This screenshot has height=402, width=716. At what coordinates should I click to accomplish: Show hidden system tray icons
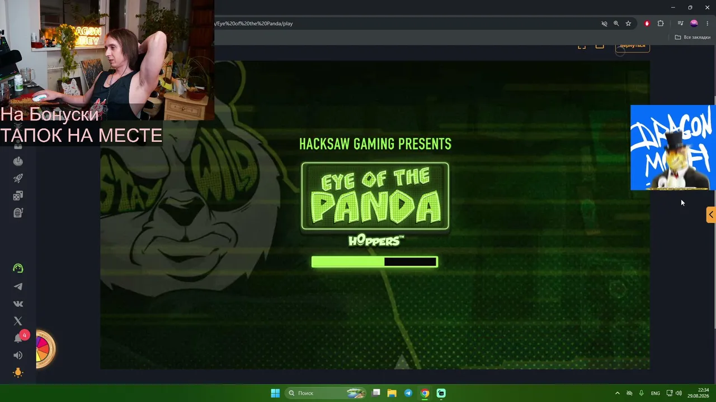tap(618, 393)
